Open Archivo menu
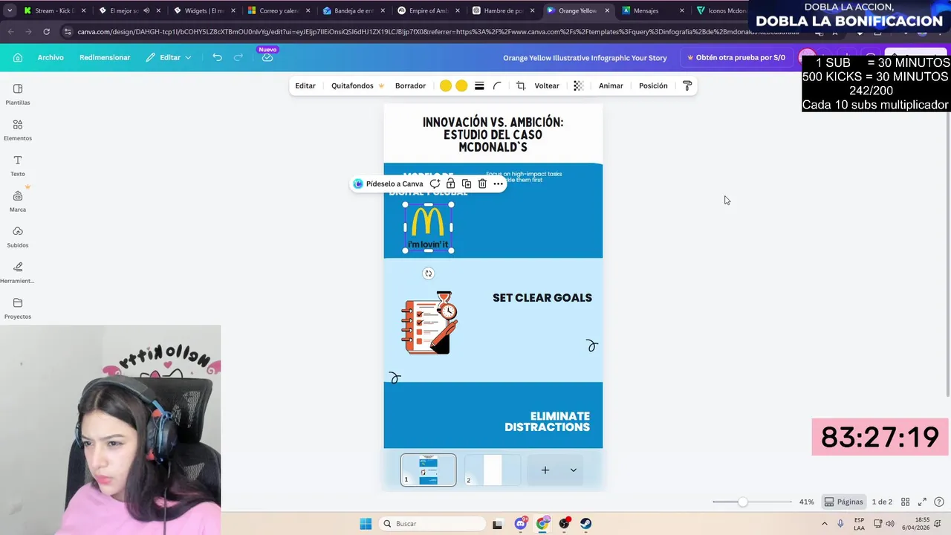 point(51,57)
